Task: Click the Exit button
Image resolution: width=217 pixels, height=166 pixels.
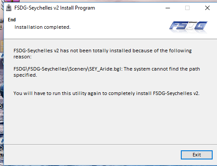Action: tap(197, 155)
